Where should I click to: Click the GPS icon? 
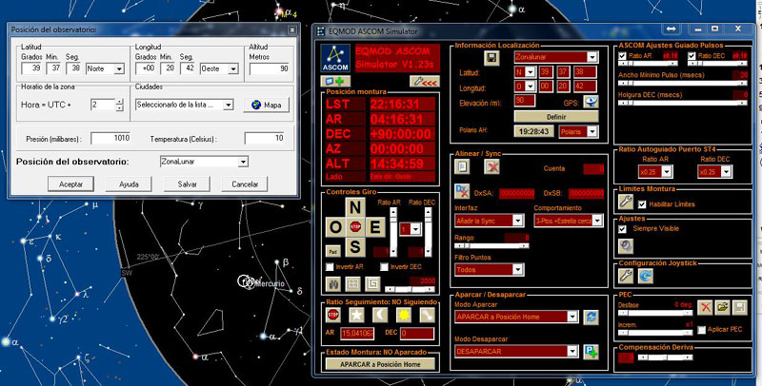pos(591,100)
